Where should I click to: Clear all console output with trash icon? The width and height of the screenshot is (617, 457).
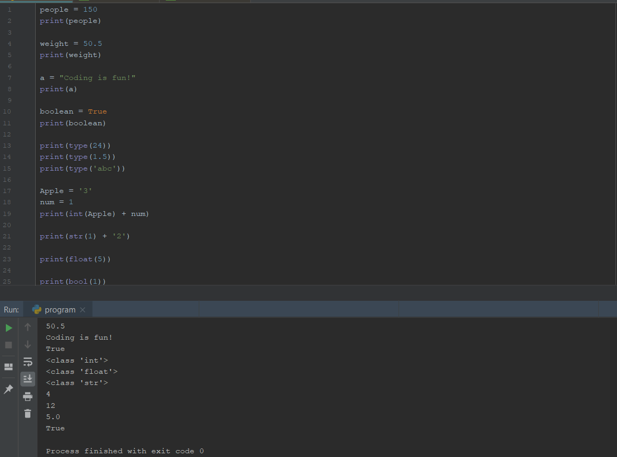[x=28, y=413]
